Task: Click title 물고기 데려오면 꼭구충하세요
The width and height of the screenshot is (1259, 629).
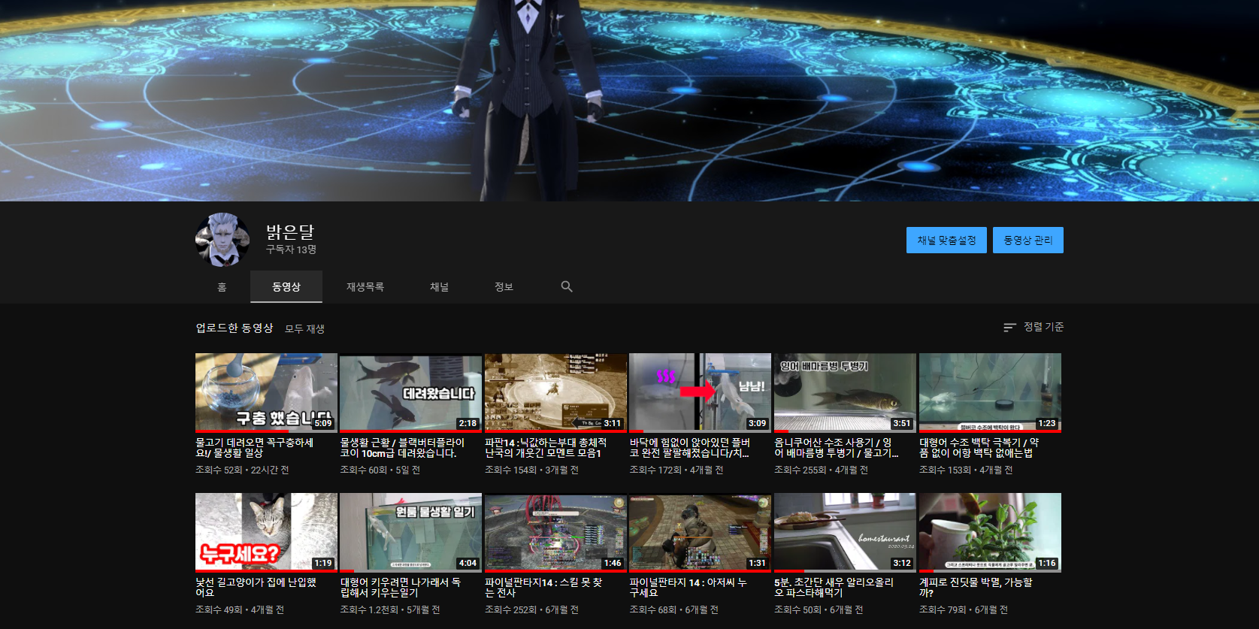Action: coord(255,448)
